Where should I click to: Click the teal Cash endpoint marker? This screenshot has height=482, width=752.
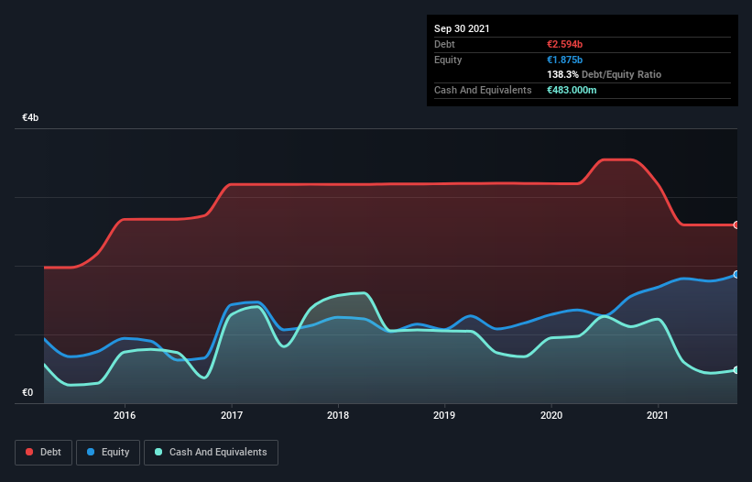click(736, 370)
